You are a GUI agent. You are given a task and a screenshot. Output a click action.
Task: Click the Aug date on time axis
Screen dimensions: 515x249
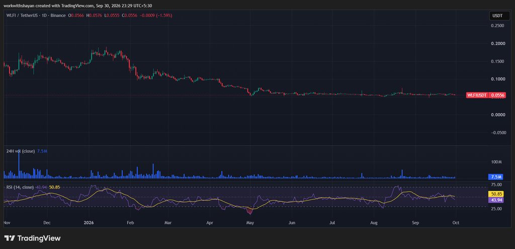[x=374, y=222]
